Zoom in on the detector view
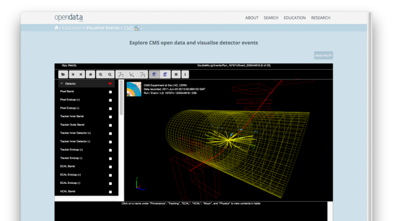393x221 pixels. [101, 74]
